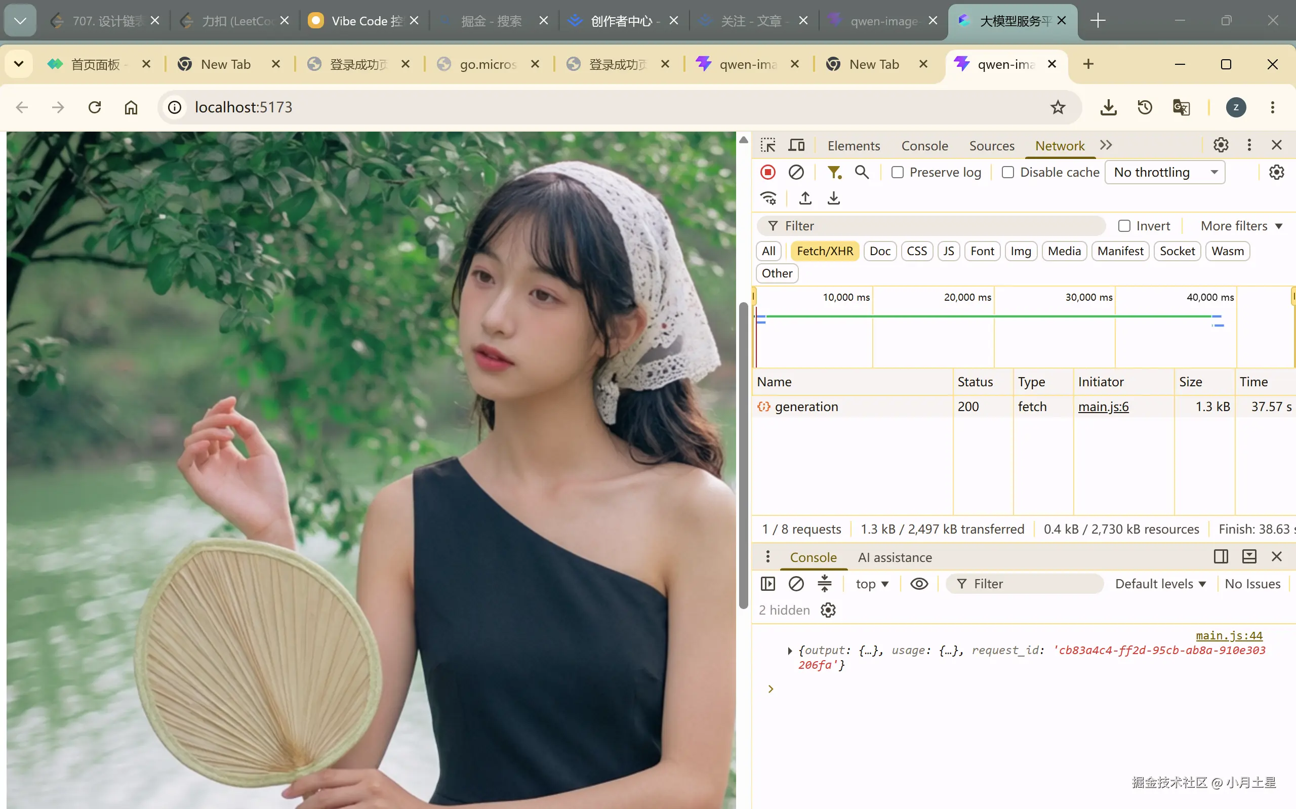Show the console sidebar
The width and height of the screenshot is (1296, 809).
coord(767,584)
